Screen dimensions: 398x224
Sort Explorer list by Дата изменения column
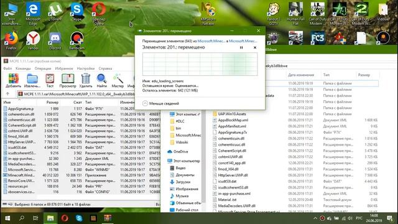click(x=301, y=75)
